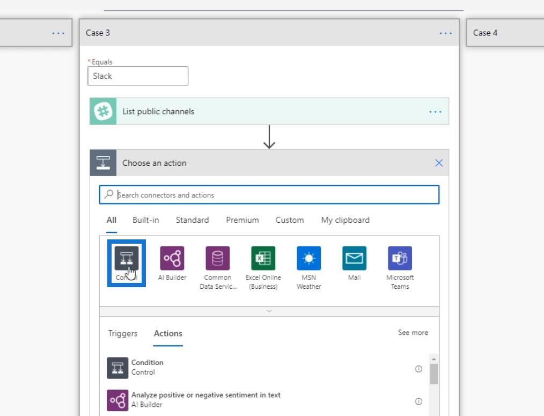Close the Choose an action panel

click(439, 163)
